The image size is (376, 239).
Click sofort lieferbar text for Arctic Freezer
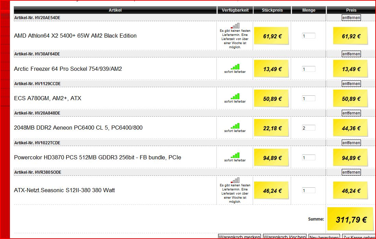[x=235, y=72]
